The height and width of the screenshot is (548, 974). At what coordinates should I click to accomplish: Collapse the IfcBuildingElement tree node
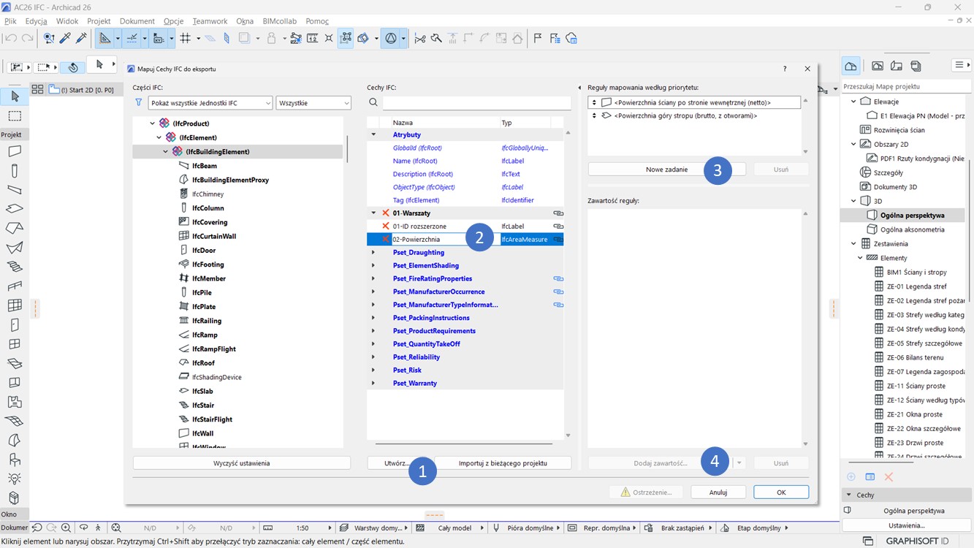click(x=166, y=152)
